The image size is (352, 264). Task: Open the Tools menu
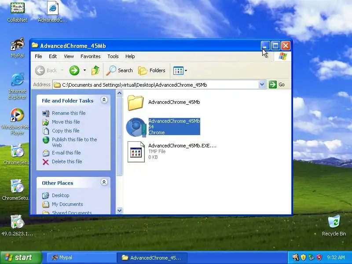(113, 56)
